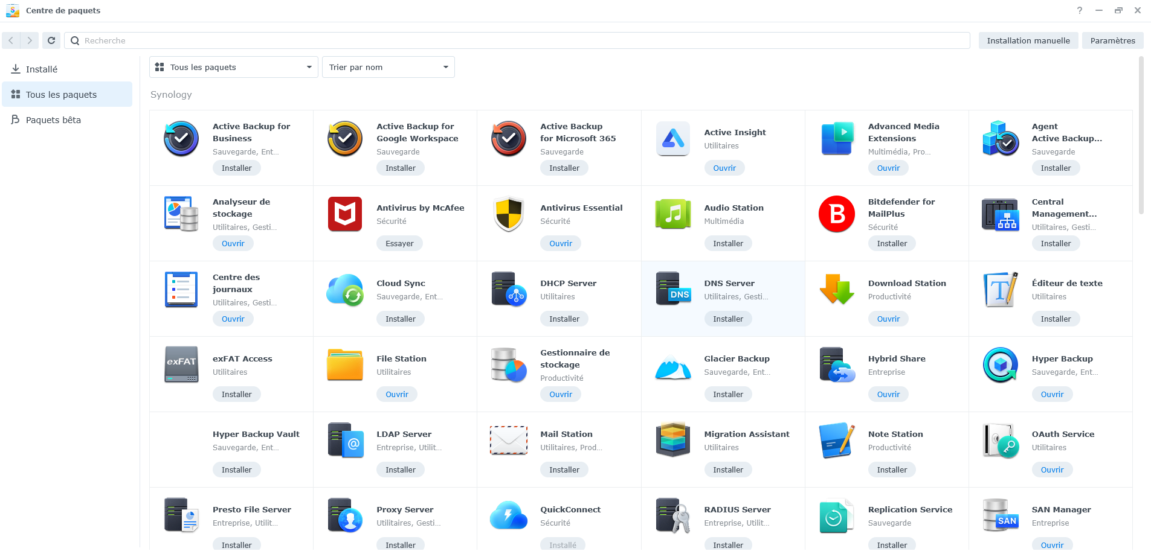The image size is (1151, 554).
Task: Click the Antivirus by McAfee shield icon
Action: [x=344, y=214]
